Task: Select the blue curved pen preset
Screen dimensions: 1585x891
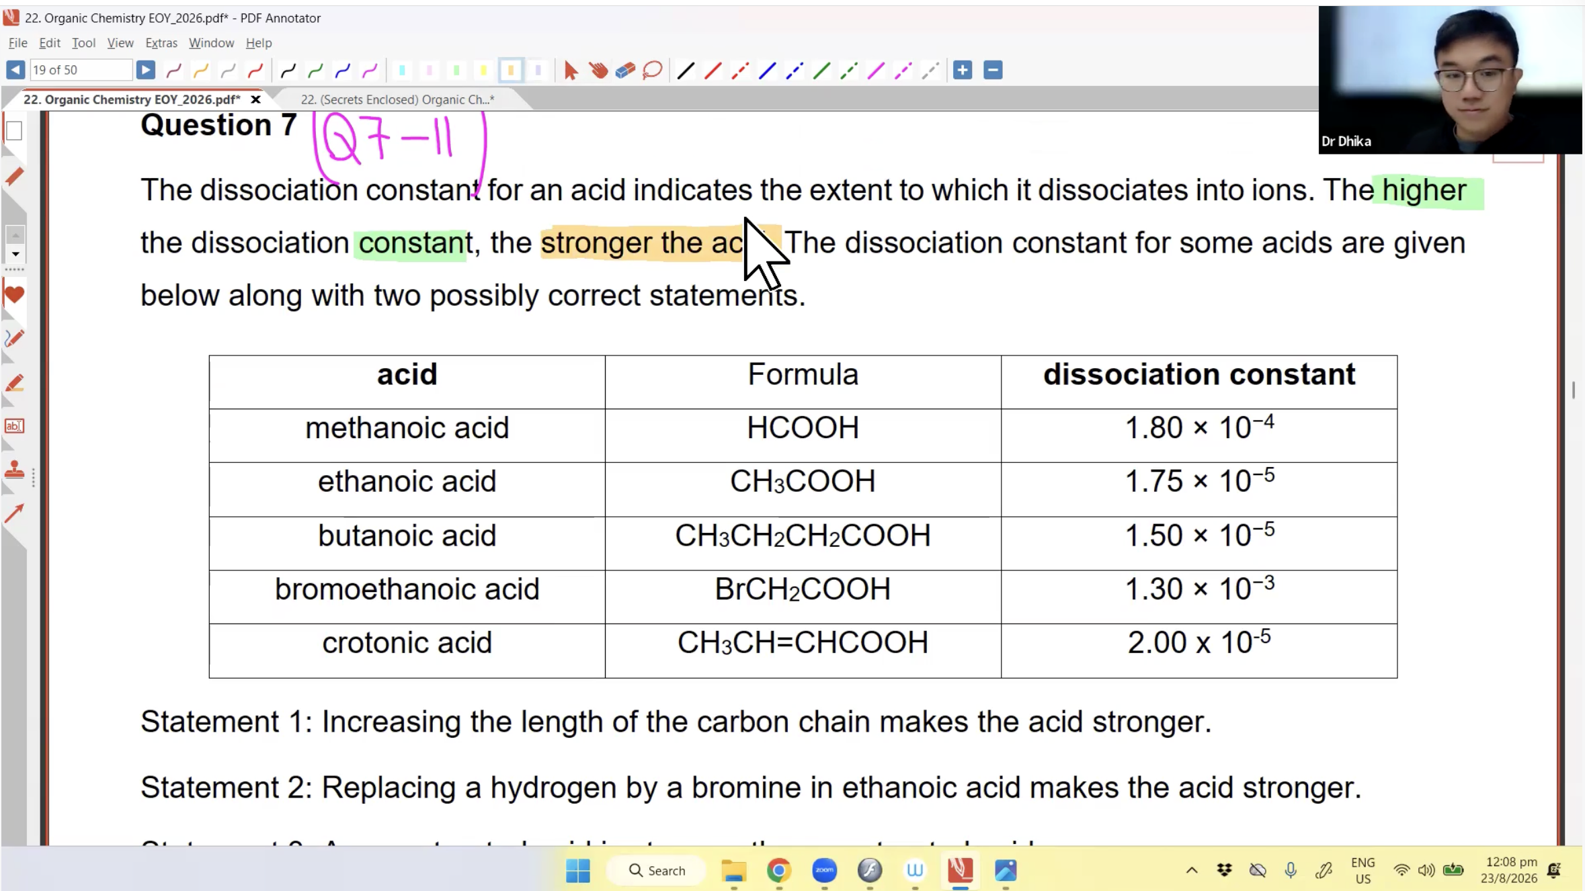Action: [x=342, y=70]
